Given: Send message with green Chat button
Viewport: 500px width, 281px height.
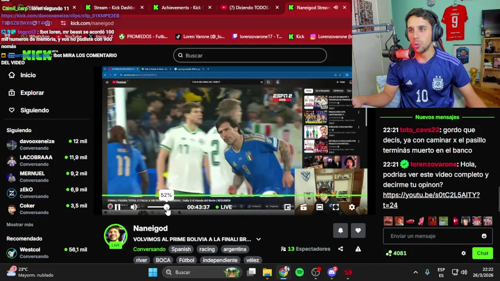Looking at the screenshot, I should 482,253.
